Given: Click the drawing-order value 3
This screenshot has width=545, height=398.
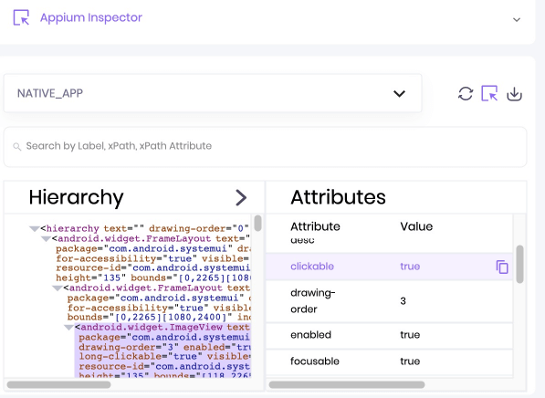Looking at the screenshot, I should (403, 301).
